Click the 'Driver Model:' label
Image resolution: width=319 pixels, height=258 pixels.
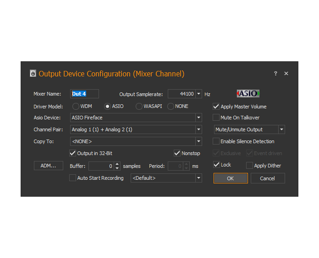[48, 107]
